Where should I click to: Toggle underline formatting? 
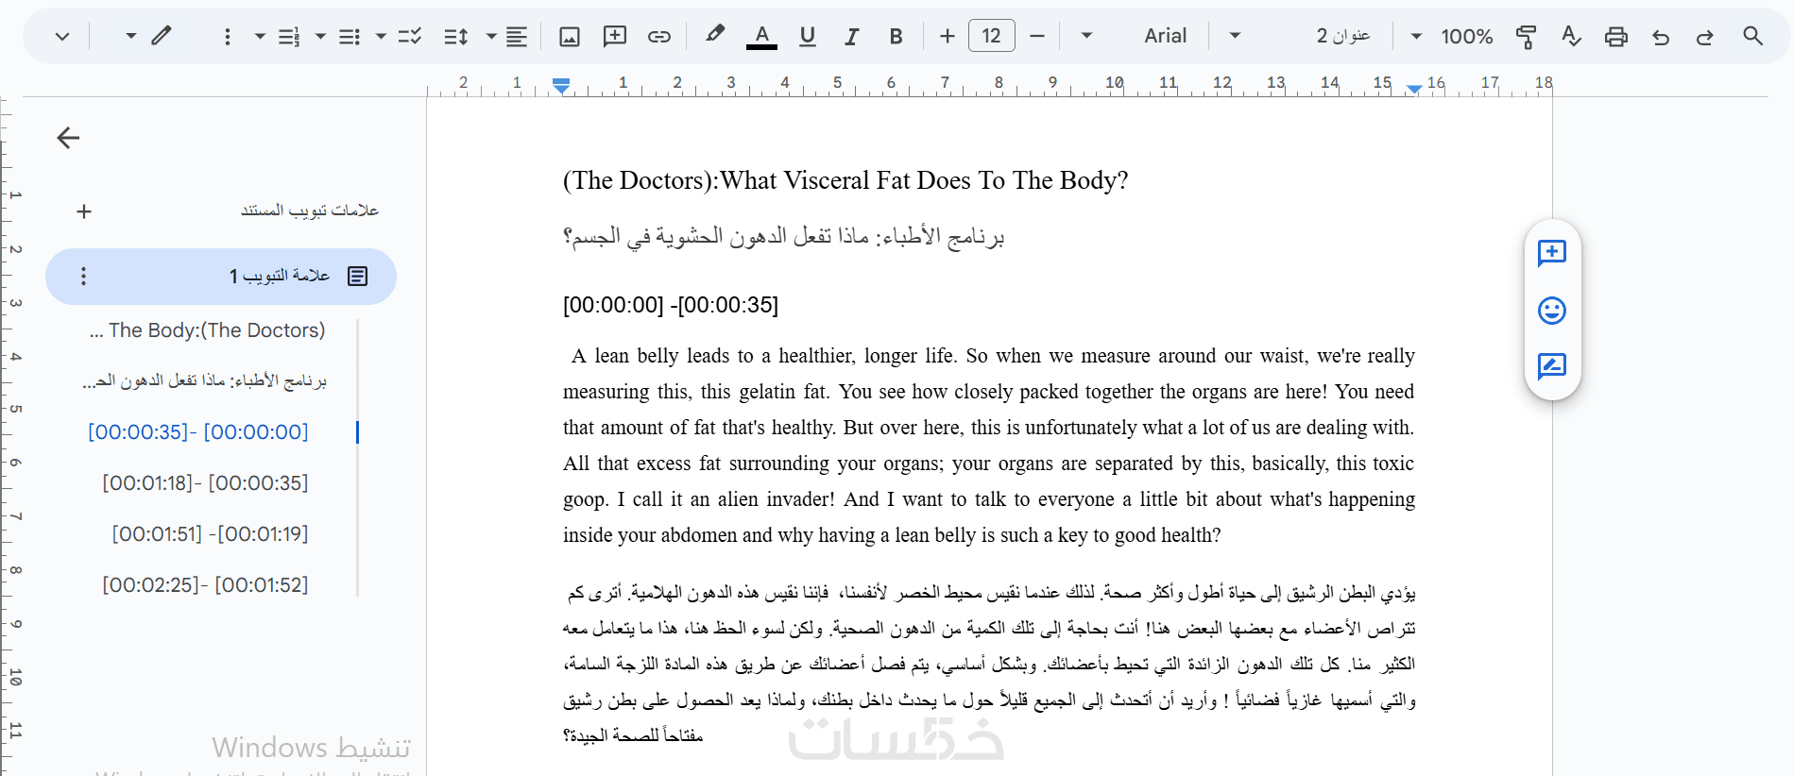point(807,37)
